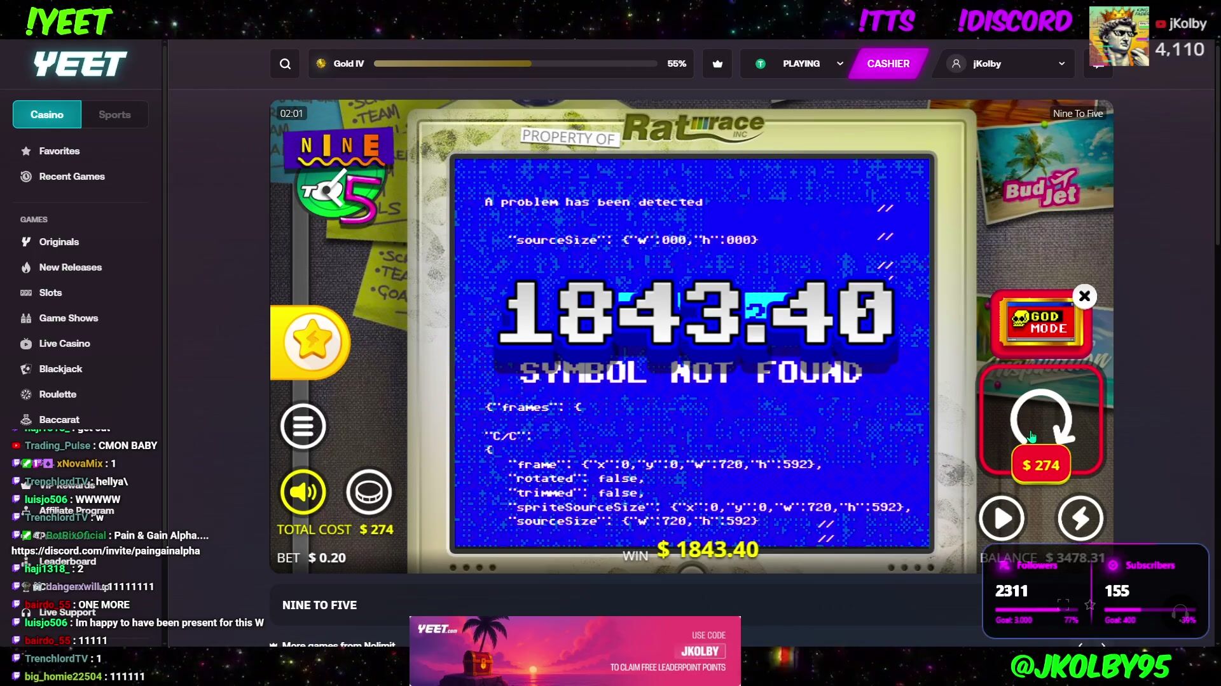Click the New Releases flame icon

[x=26, y=267]
